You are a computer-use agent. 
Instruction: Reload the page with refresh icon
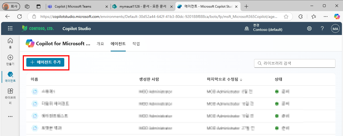click(20, 17)
